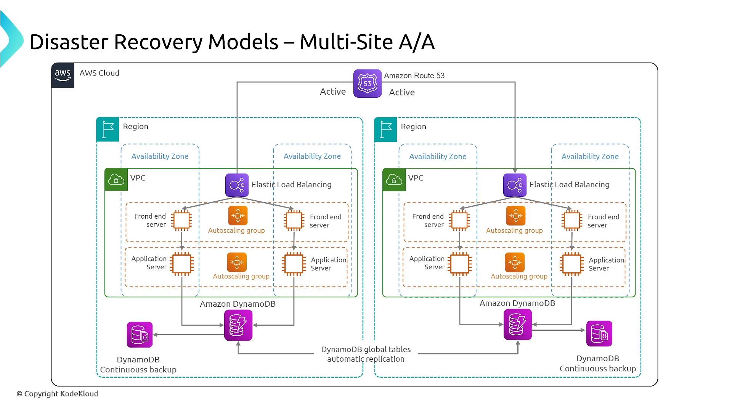Screen dimensions: 732x412
Task: Click the left Amazon DynamoDB icon
Action: point(238,325)
